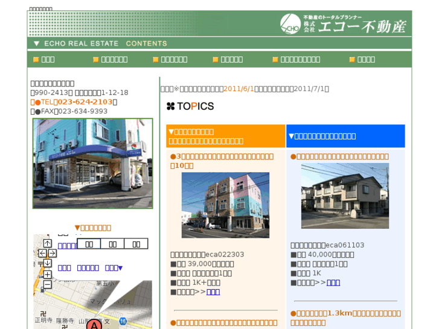Screen dimensions: 439x329
Task: Click the orange map section heading
Action: point(93,228)
